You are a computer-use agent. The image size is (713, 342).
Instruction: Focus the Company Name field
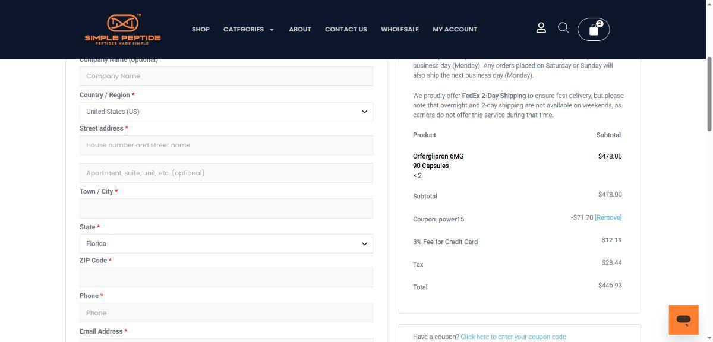click(226, 76)
